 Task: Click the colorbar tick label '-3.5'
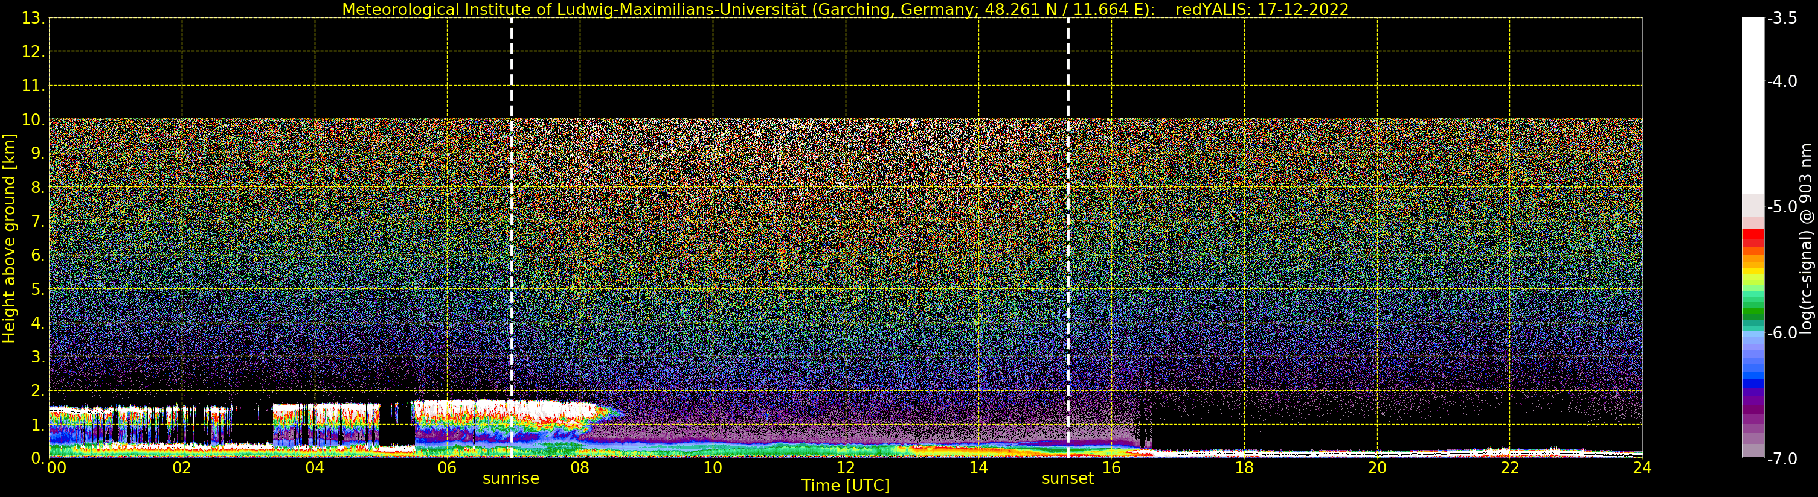tap(1782, 18)
